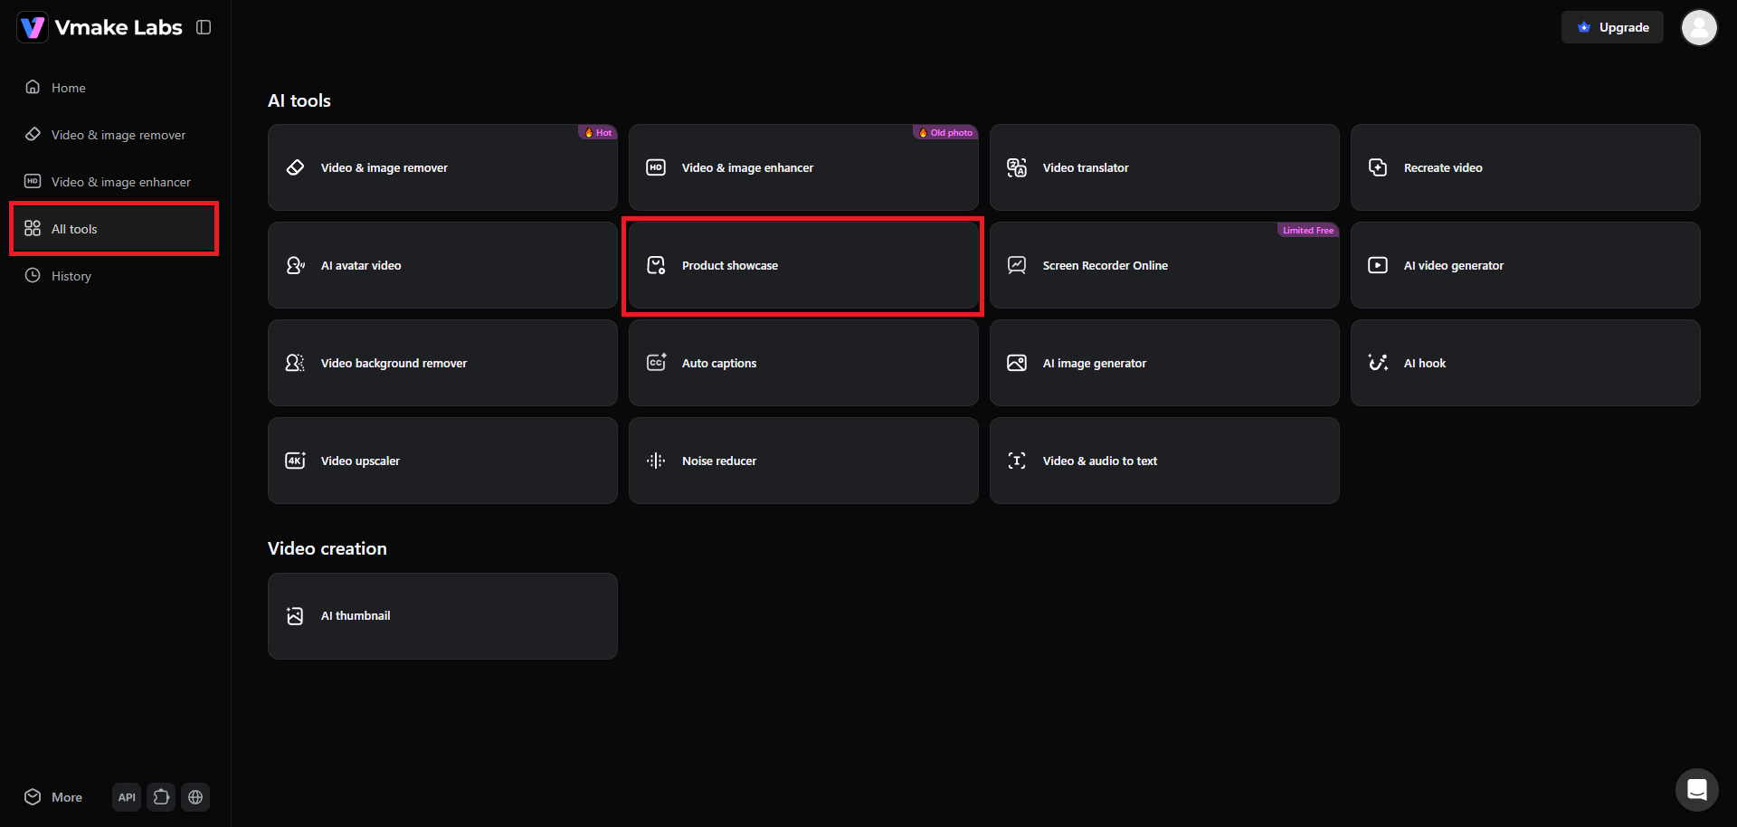The image size is (1737, 827).
Task: Click the sidebar HD icon for enhancer
Action: click(x=33, y=181)
